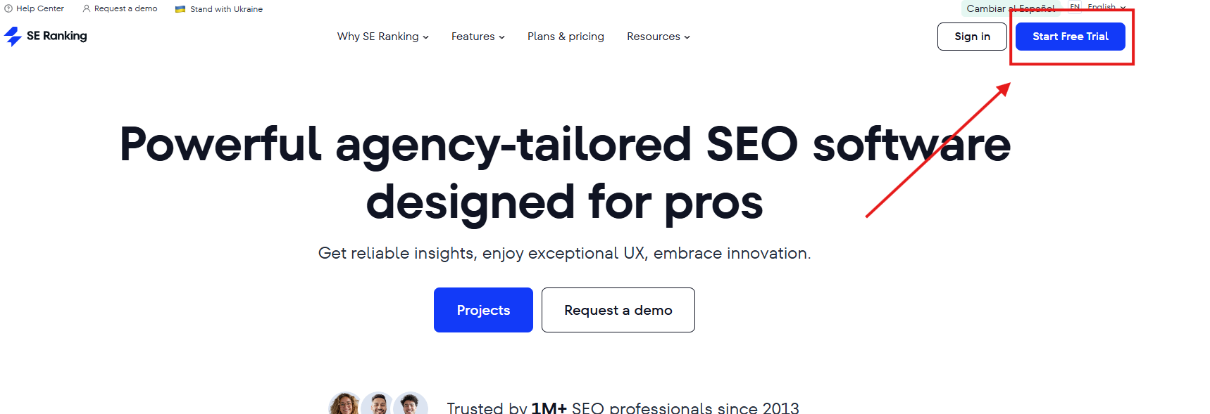The image size is (1210, 414).
Task: Click the Request a demo person icon
Action: point(87,8)
